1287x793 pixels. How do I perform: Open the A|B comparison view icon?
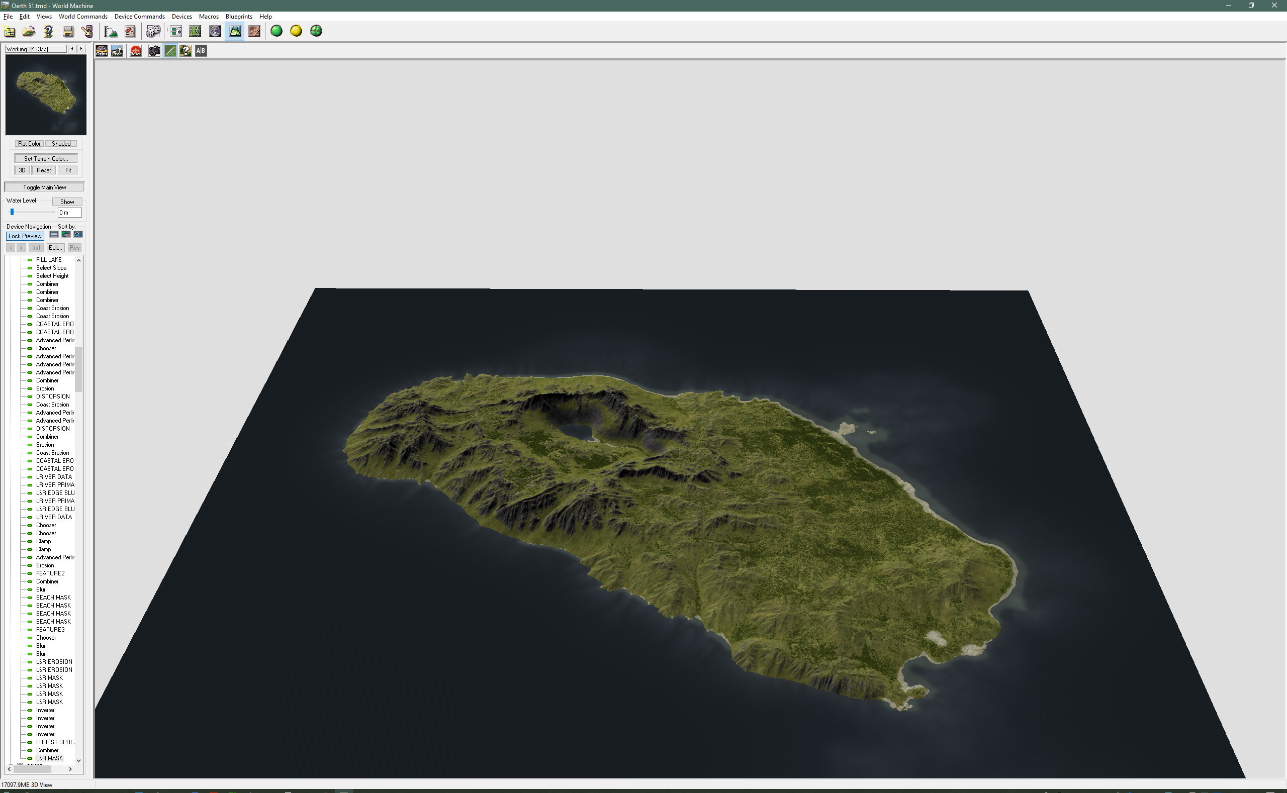(x=201, y=51)
